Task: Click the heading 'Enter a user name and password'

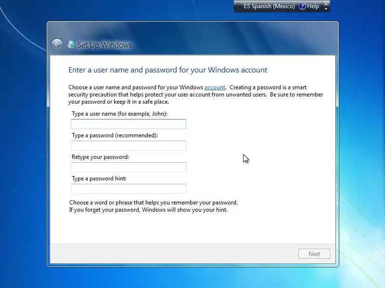Action: pyautogui.click(x=123, y=70)
